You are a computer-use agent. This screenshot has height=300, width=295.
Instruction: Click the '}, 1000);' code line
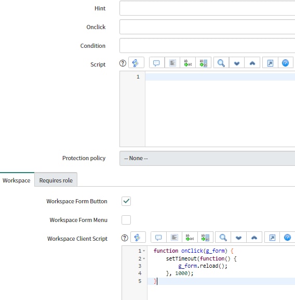(180, 273)
